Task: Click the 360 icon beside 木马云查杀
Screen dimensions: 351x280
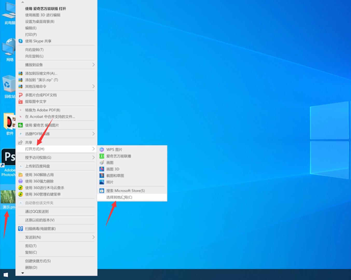Action: pos(20,188)
